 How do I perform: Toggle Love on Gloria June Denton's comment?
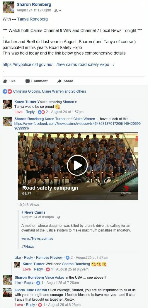[x=19, y=305]
